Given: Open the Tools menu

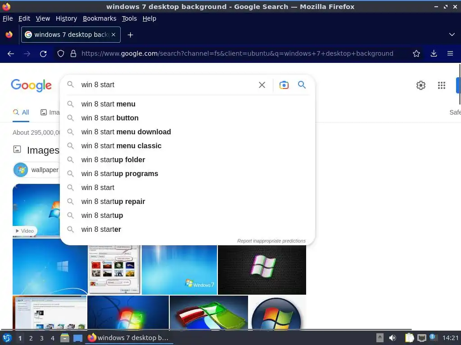Looking at the screenshot, I should click(x=129, y=18).
